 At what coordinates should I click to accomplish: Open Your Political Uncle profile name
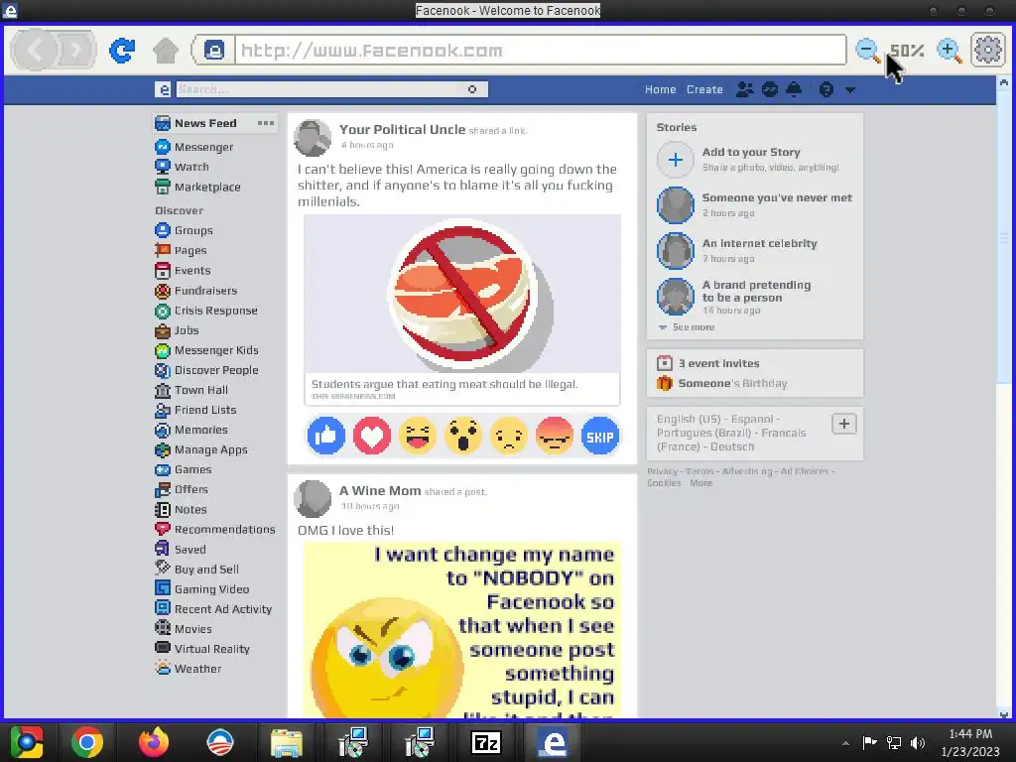pyautogui.click(x=403, y=130)
